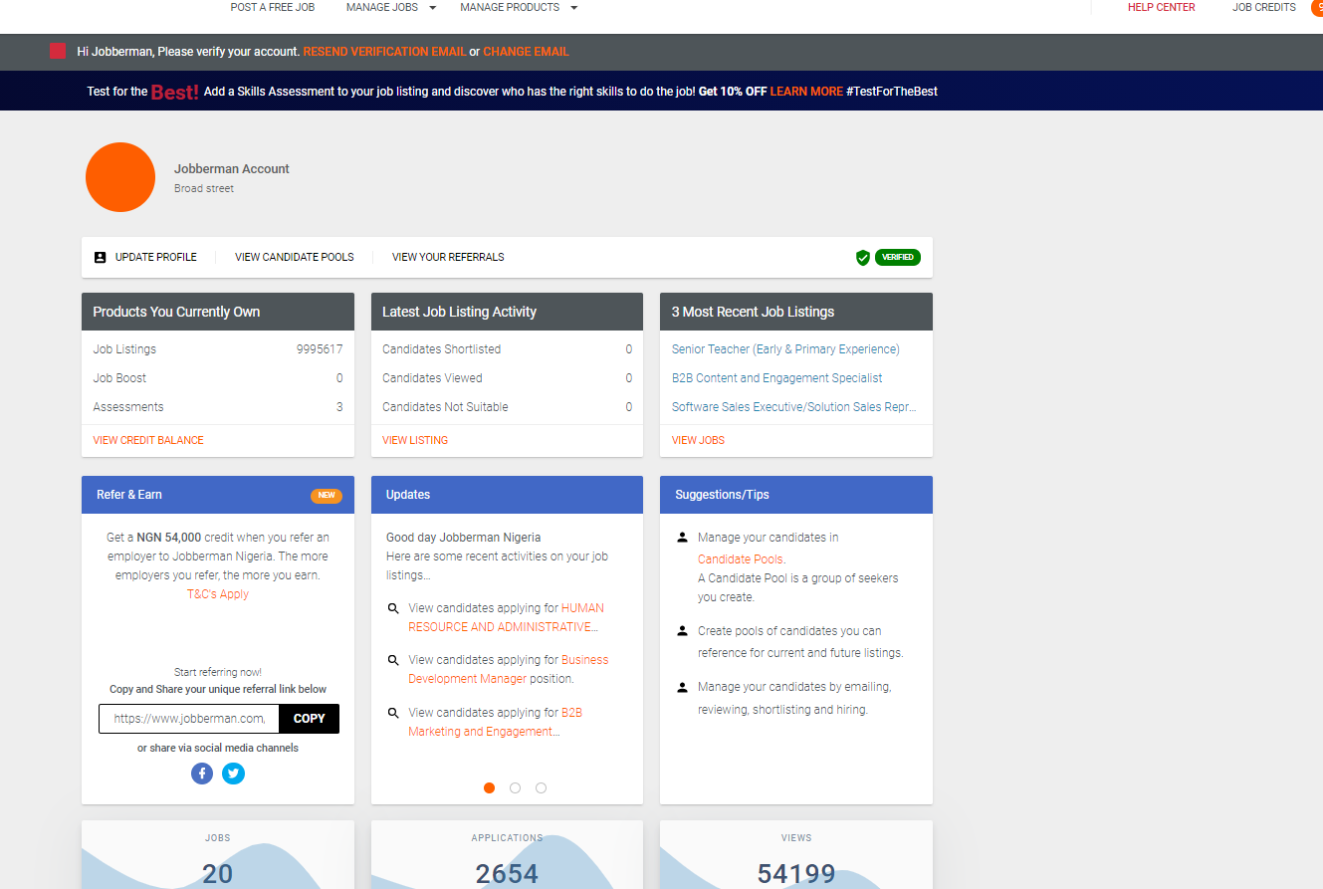The width and height of the screenshot is (1323, 889).
Task: Click the Applications 2654 stat card
Action: [x=507, y=854]
